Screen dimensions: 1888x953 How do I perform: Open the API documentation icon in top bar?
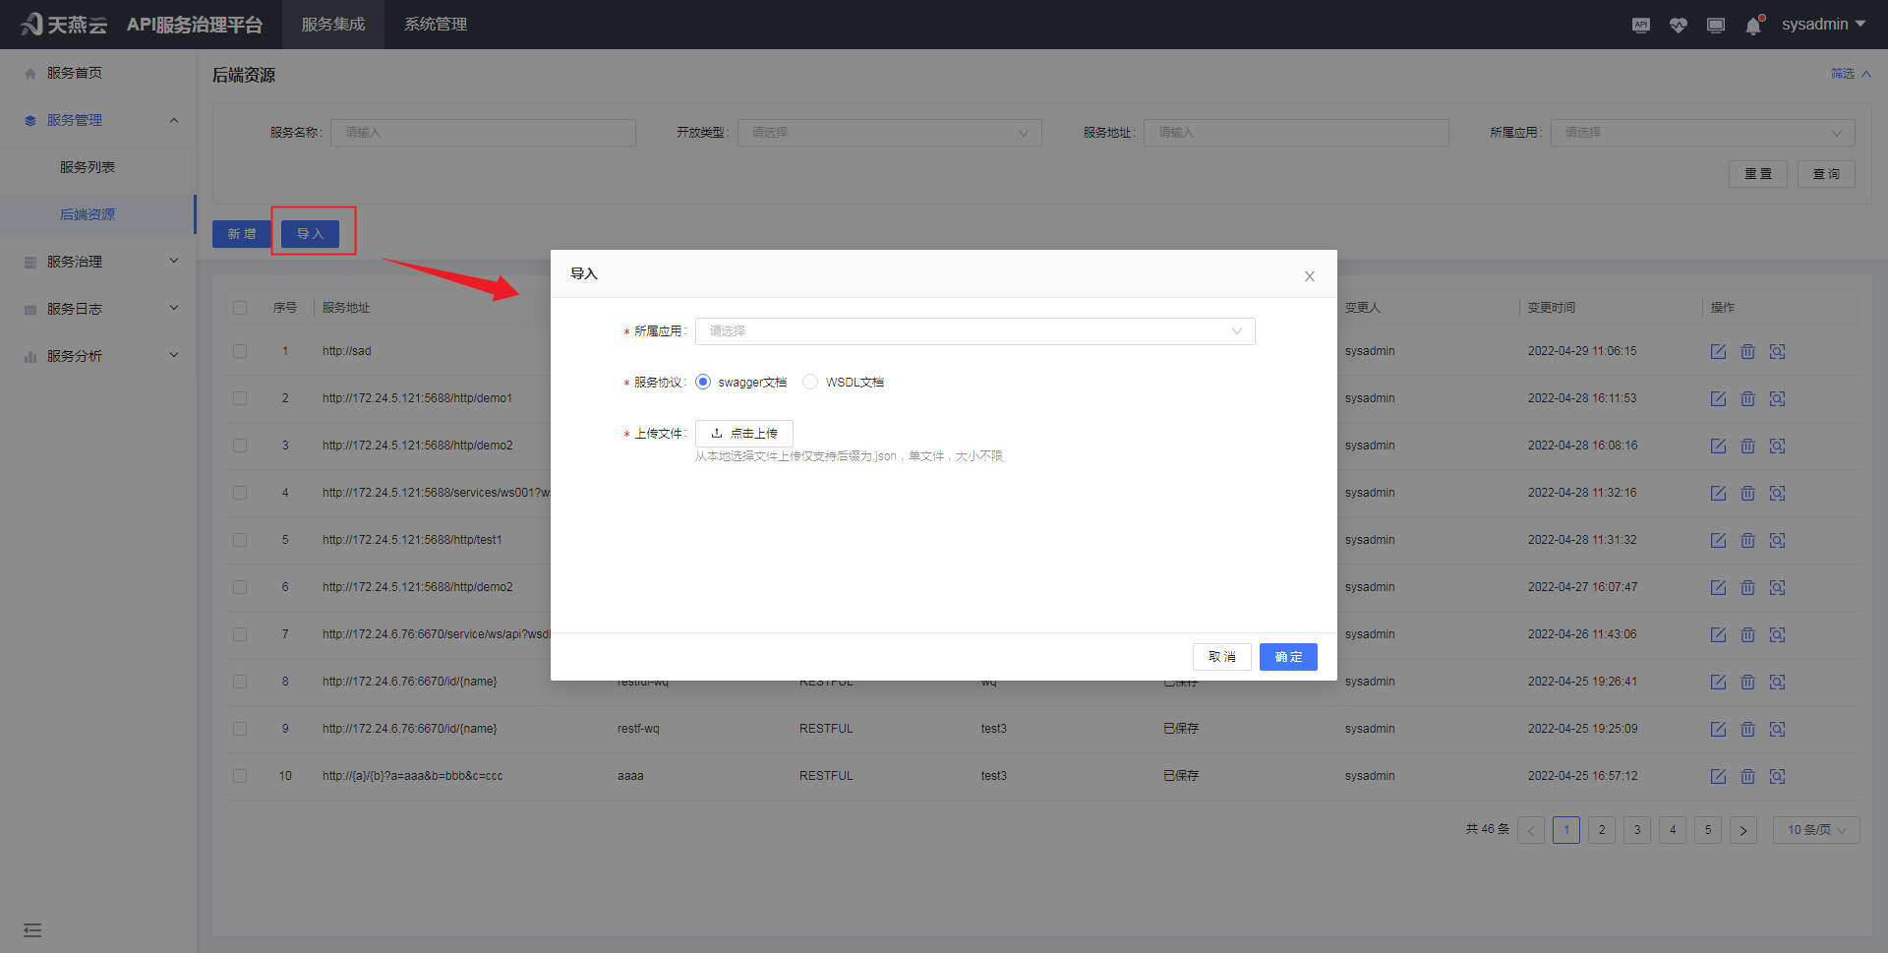coord(1640,25)
